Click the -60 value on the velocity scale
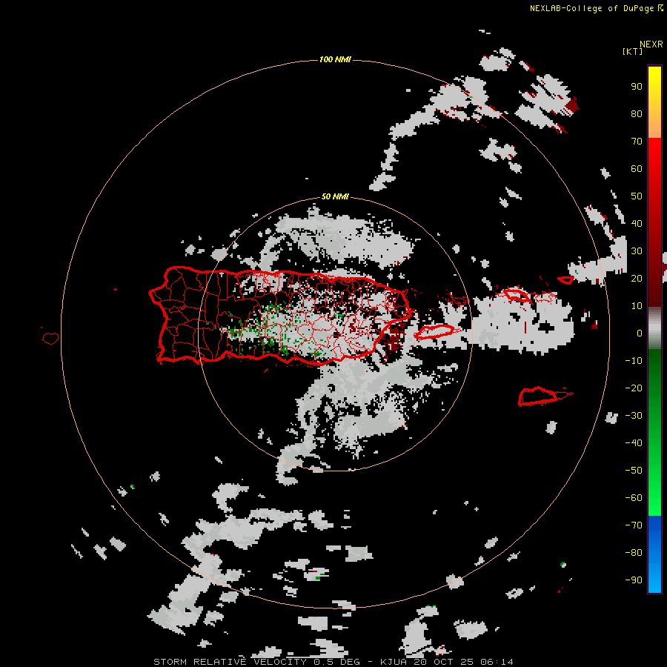 point(634,498)
